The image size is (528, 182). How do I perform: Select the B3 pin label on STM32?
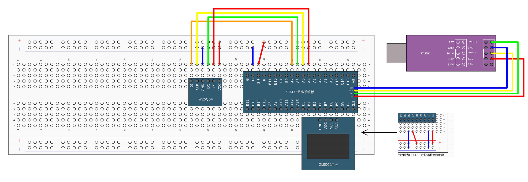[303, 104]
